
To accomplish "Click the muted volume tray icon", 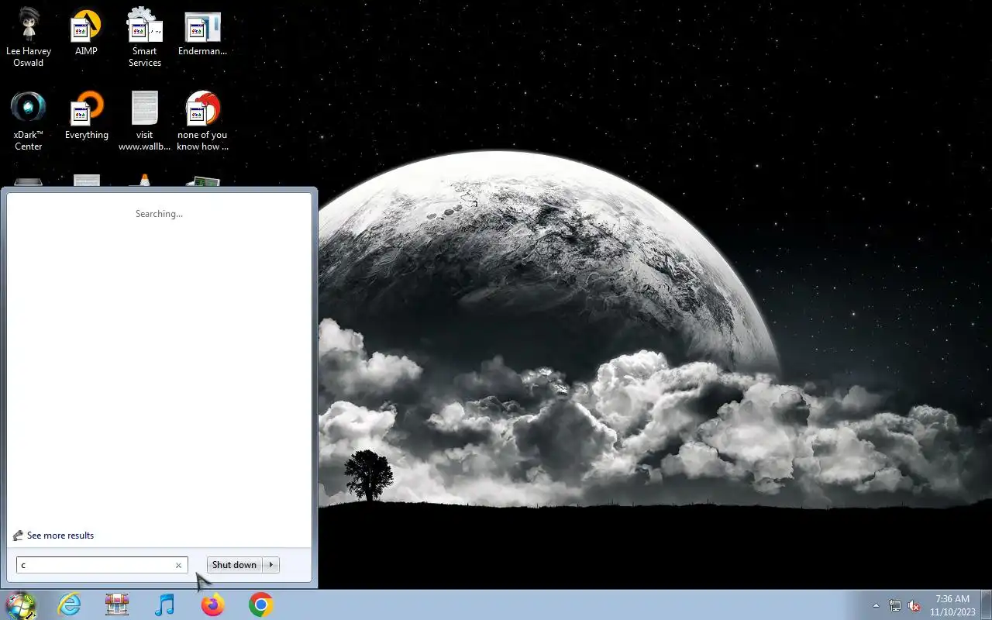I will tap(914, 605).
